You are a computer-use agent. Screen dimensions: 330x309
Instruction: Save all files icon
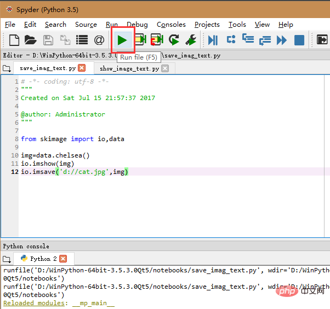pyautogui.click(x=65, y=40)
